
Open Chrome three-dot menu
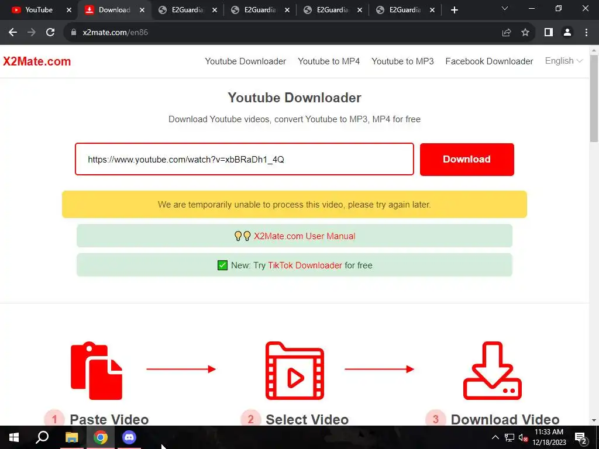(x=586, y=33)
